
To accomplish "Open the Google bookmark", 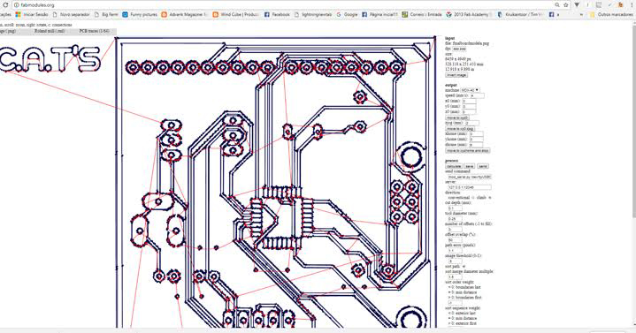I will [x=348, y=14].
